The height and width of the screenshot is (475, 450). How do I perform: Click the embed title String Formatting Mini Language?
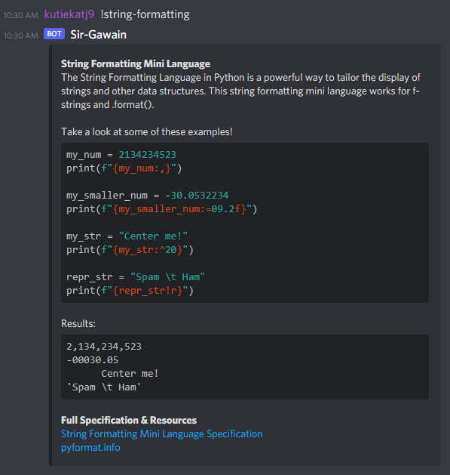136,63
